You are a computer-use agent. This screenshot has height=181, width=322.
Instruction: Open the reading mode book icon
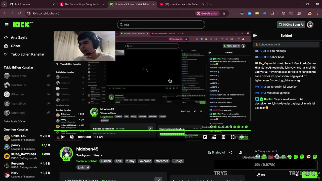(x=299, y=13)
